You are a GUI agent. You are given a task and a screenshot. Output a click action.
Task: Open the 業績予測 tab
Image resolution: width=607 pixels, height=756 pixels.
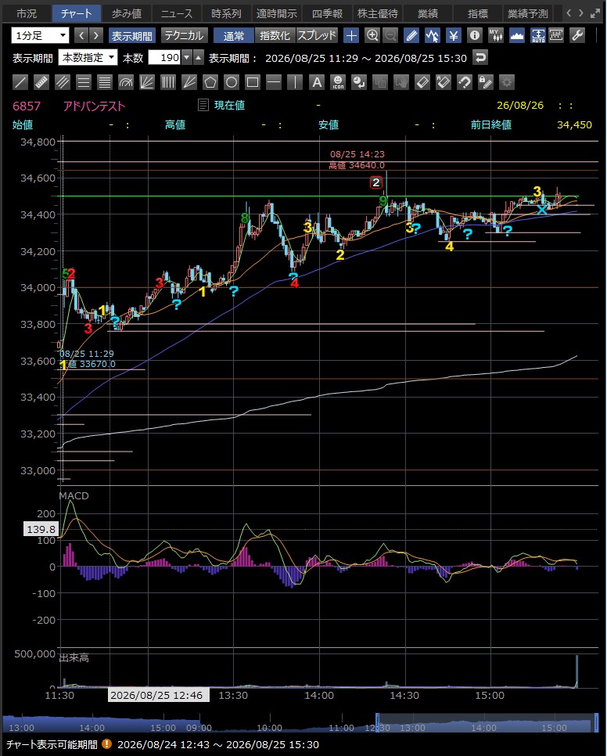(x=528, y=13)
